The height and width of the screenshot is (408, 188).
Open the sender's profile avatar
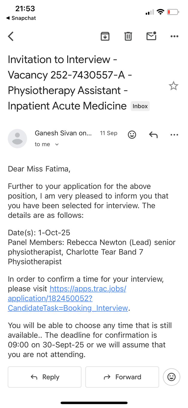tap(17, 138)
